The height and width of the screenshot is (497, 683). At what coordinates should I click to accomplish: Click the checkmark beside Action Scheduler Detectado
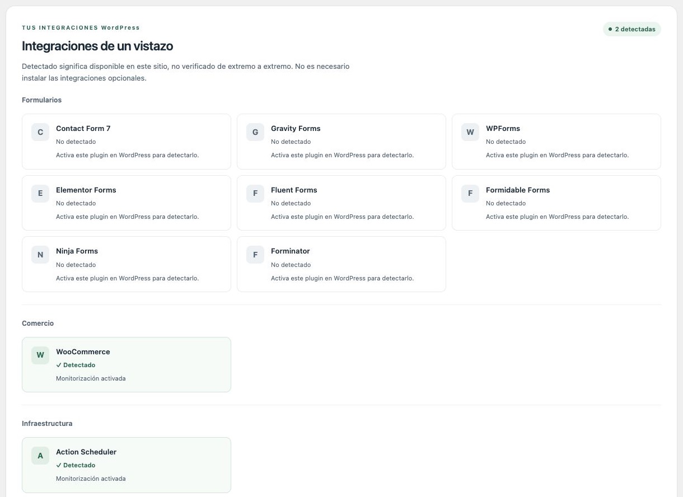(59, 465)
